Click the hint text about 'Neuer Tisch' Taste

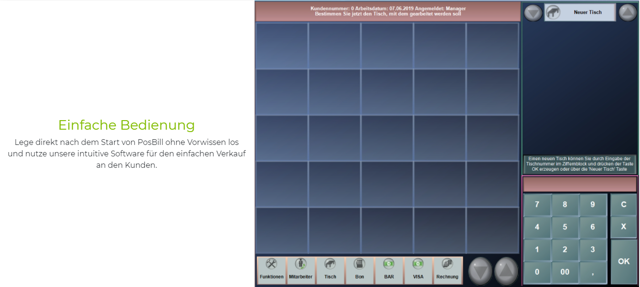[580, 164]
